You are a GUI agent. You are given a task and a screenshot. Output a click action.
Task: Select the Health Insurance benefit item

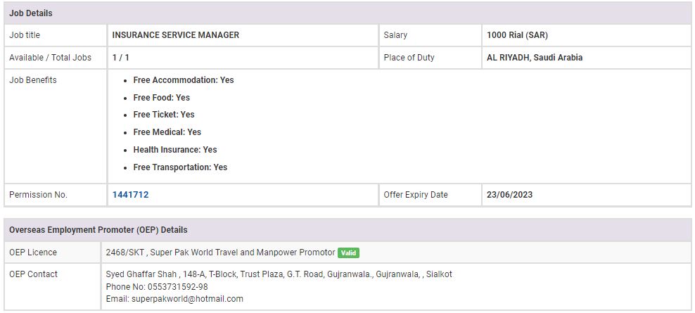174,150
